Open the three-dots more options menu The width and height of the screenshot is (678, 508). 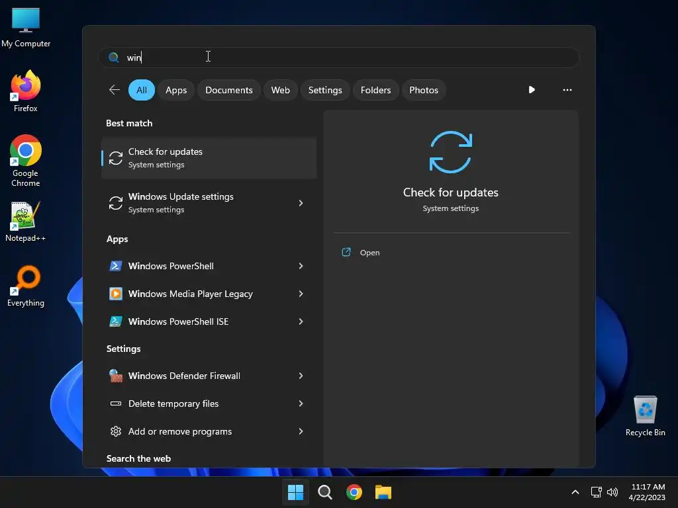coord(567,90)
